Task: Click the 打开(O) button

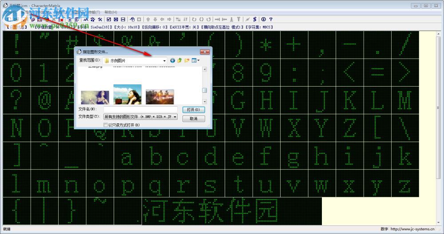Action: point(194,110)
